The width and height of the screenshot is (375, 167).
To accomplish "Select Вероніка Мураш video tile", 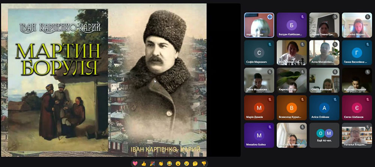I will pos(357,25).
